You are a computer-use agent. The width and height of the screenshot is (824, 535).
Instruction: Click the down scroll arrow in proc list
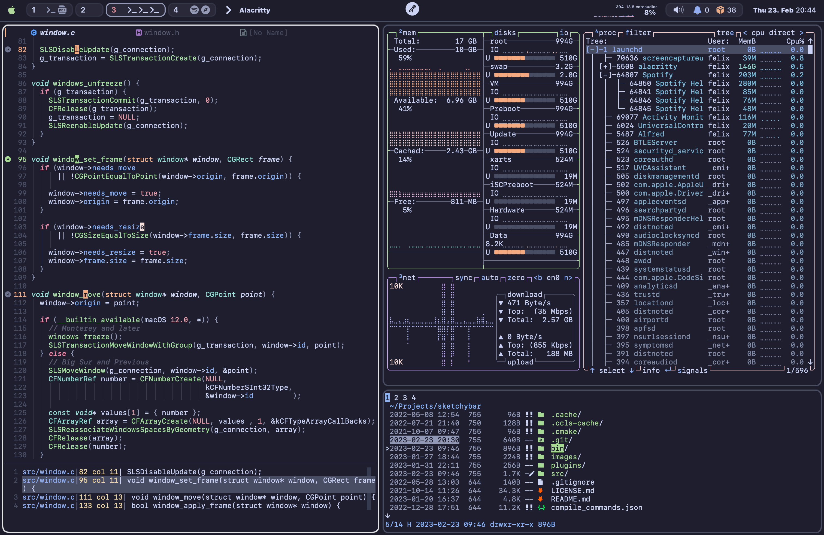coord(810,362)
